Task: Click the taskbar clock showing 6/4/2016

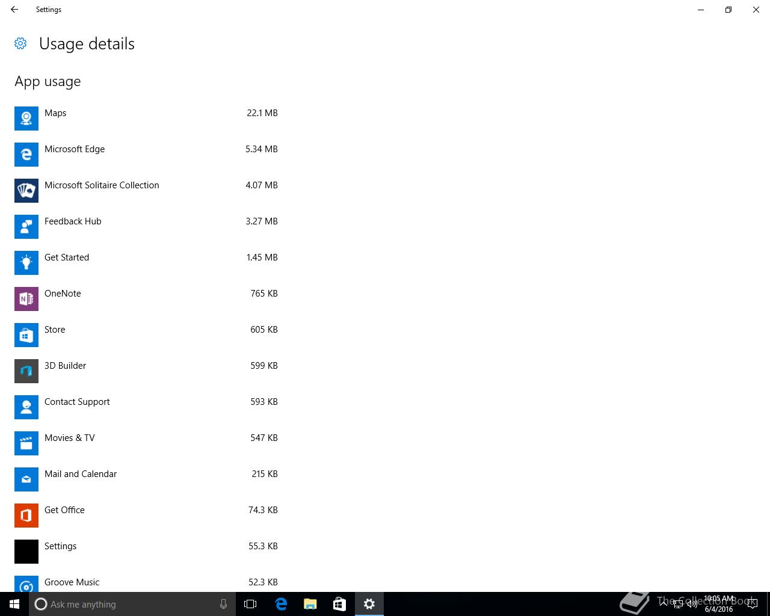Action: click(x=719, y=604)
